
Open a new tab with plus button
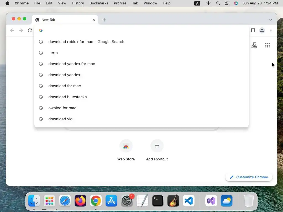pyautogui.click(x=104, y=20)
